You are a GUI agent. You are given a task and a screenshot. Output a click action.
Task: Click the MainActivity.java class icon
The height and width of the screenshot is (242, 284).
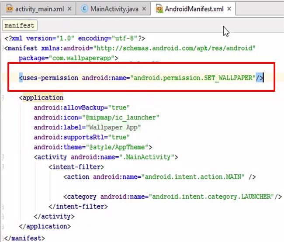click(84, 8)
